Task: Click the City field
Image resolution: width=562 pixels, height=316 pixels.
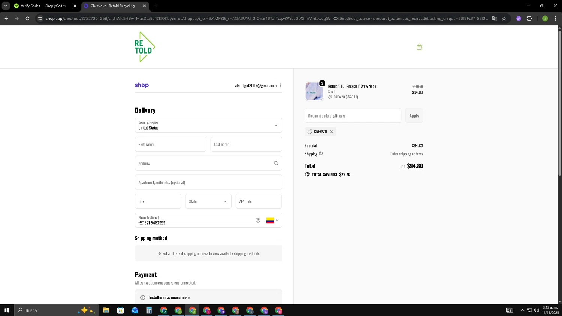Action: 158,201
